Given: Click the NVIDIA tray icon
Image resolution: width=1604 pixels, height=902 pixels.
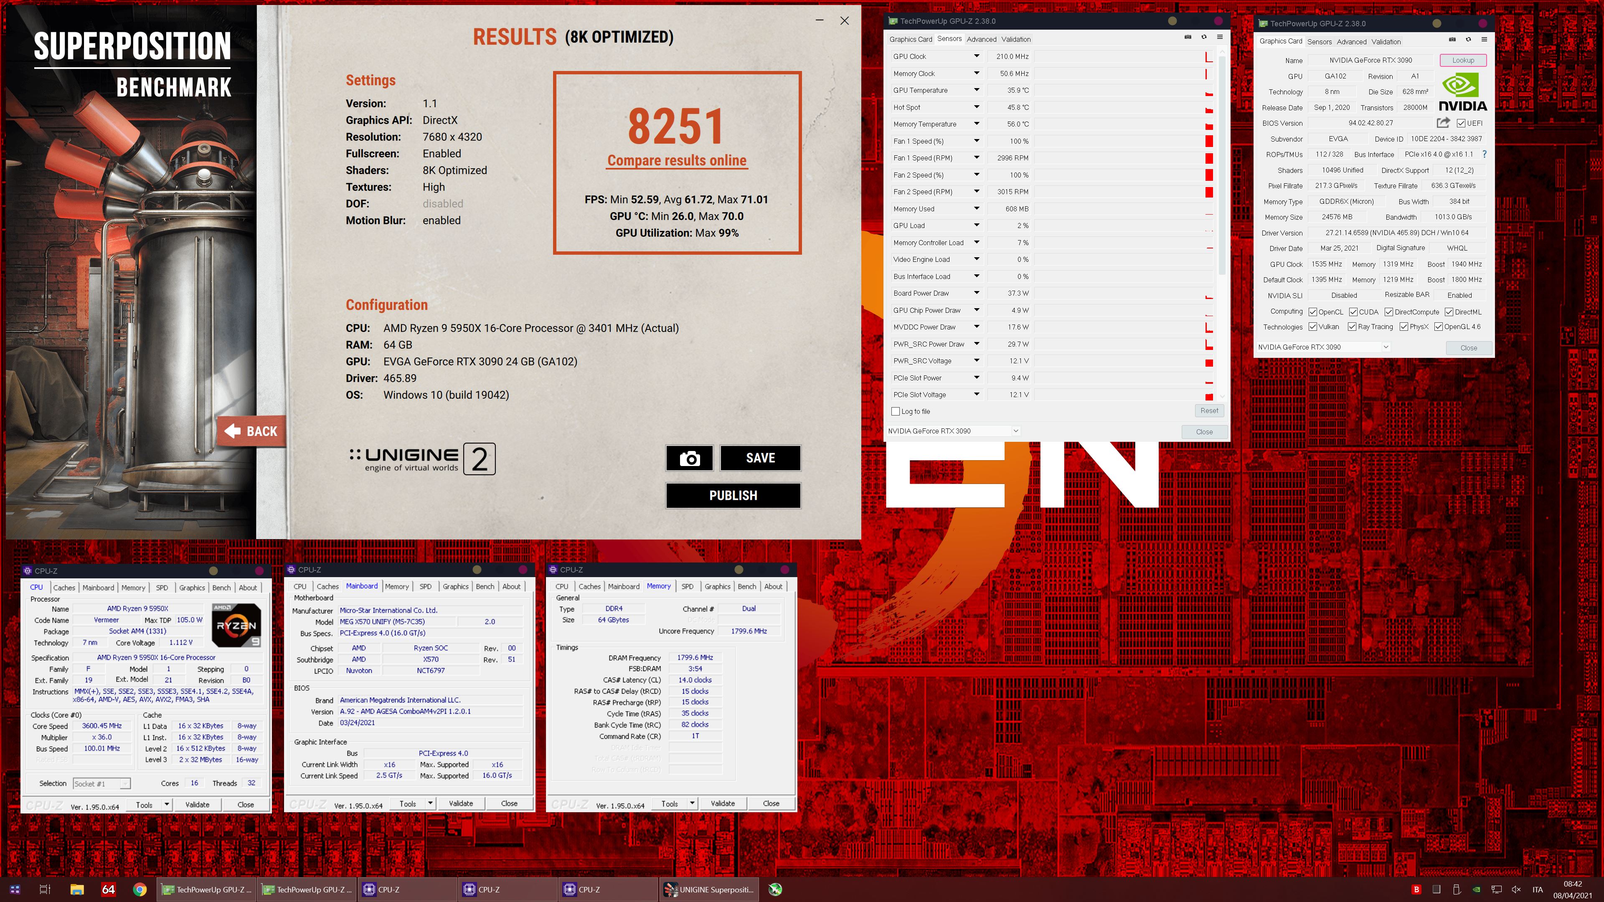Looking at the screenshot, I should (x=1476, y=889).
